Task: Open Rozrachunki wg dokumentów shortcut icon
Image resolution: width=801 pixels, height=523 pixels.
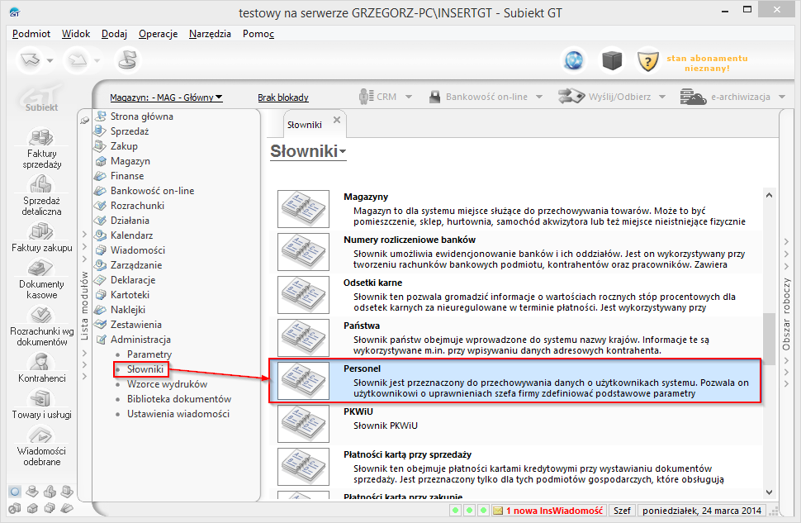Action: pyautogui.click(x=41, y=315)
